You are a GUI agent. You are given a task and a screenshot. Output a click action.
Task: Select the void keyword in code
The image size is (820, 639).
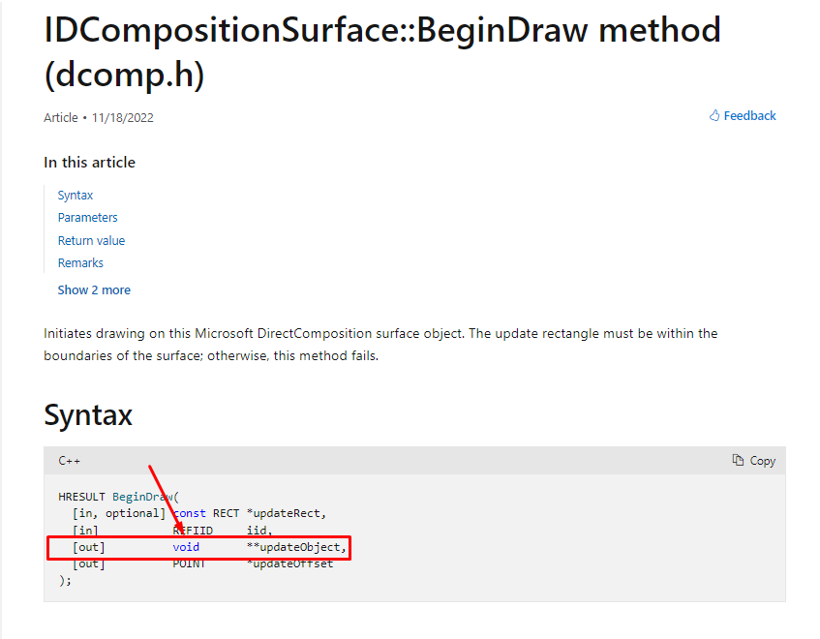[x=186, y=547]
